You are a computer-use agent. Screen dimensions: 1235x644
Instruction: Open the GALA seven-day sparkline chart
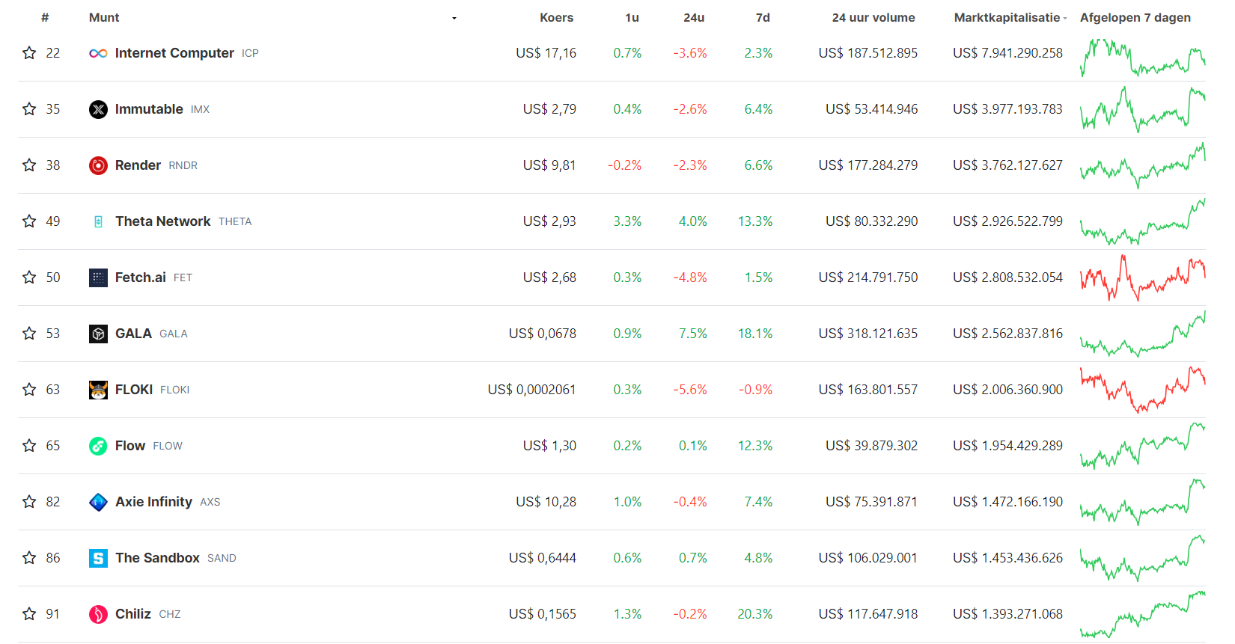coord(1142,334)
